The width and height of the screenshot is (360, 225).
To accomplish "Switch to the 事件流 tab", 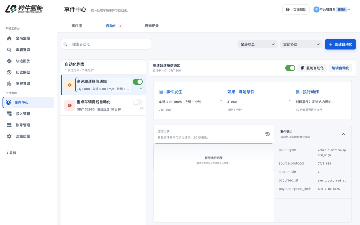I will 77,26.
